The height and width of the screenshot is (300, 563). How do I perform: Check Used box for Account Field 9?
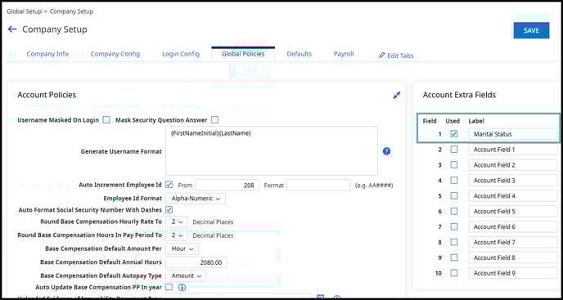tap(454, 273)
